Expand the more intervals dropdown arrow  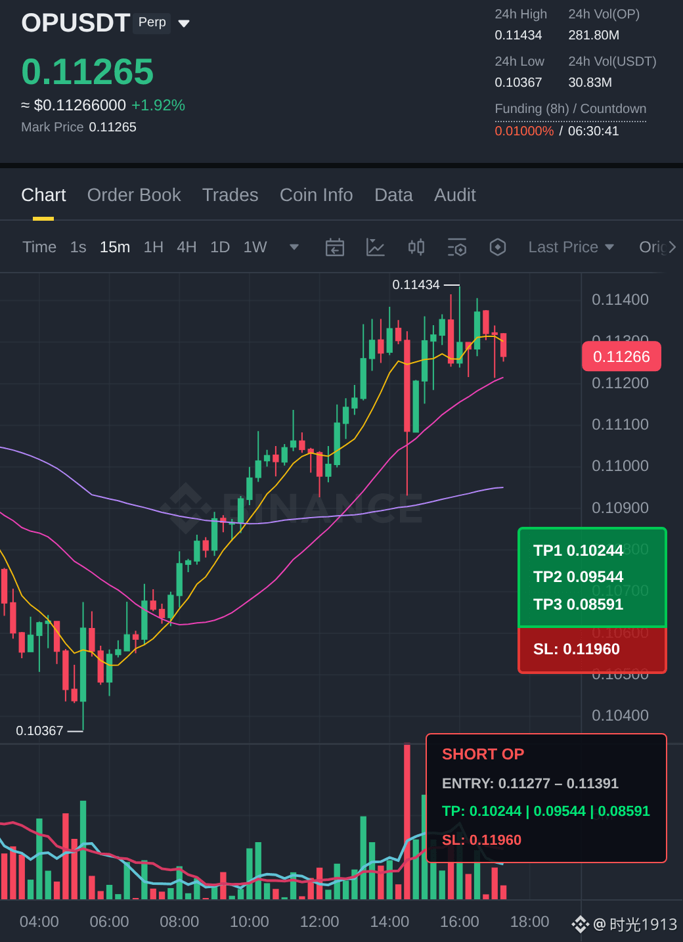click(294, 247)
